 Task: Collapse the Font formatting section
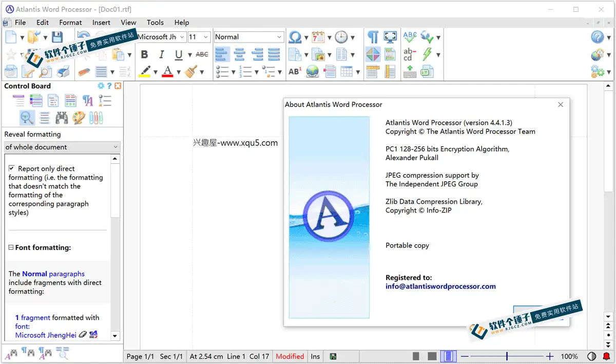pyautogui.click(x=11, y=247)
